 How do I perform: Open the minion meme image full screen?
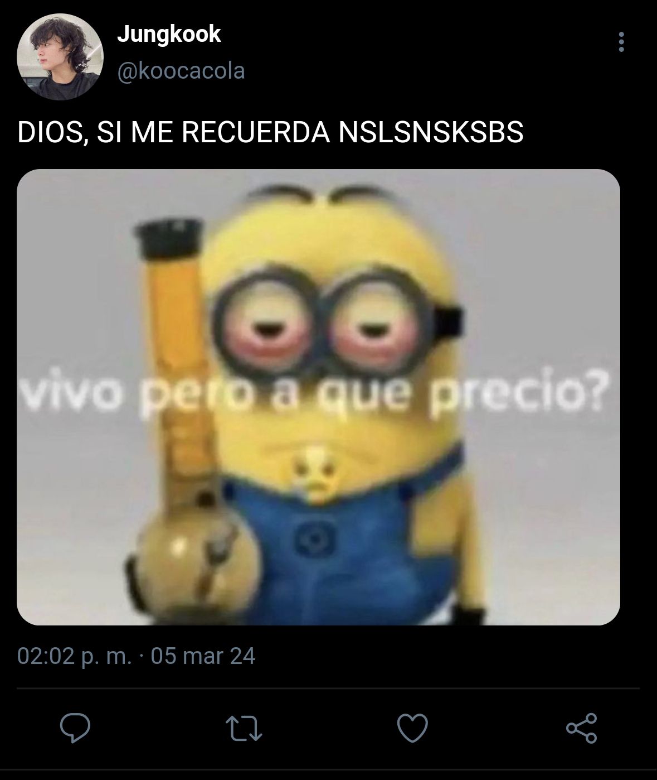[x=318, y=397]
